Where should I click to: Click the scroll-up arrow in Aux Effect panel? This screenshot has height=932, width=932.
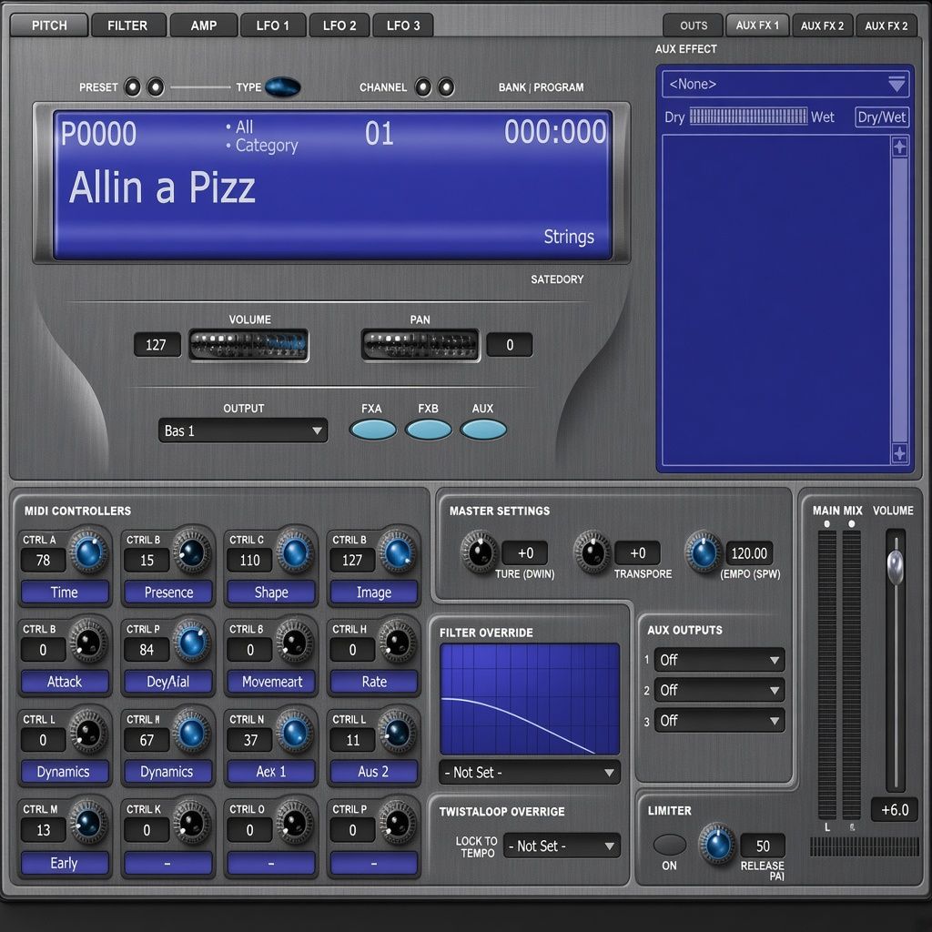coord(899,147)
